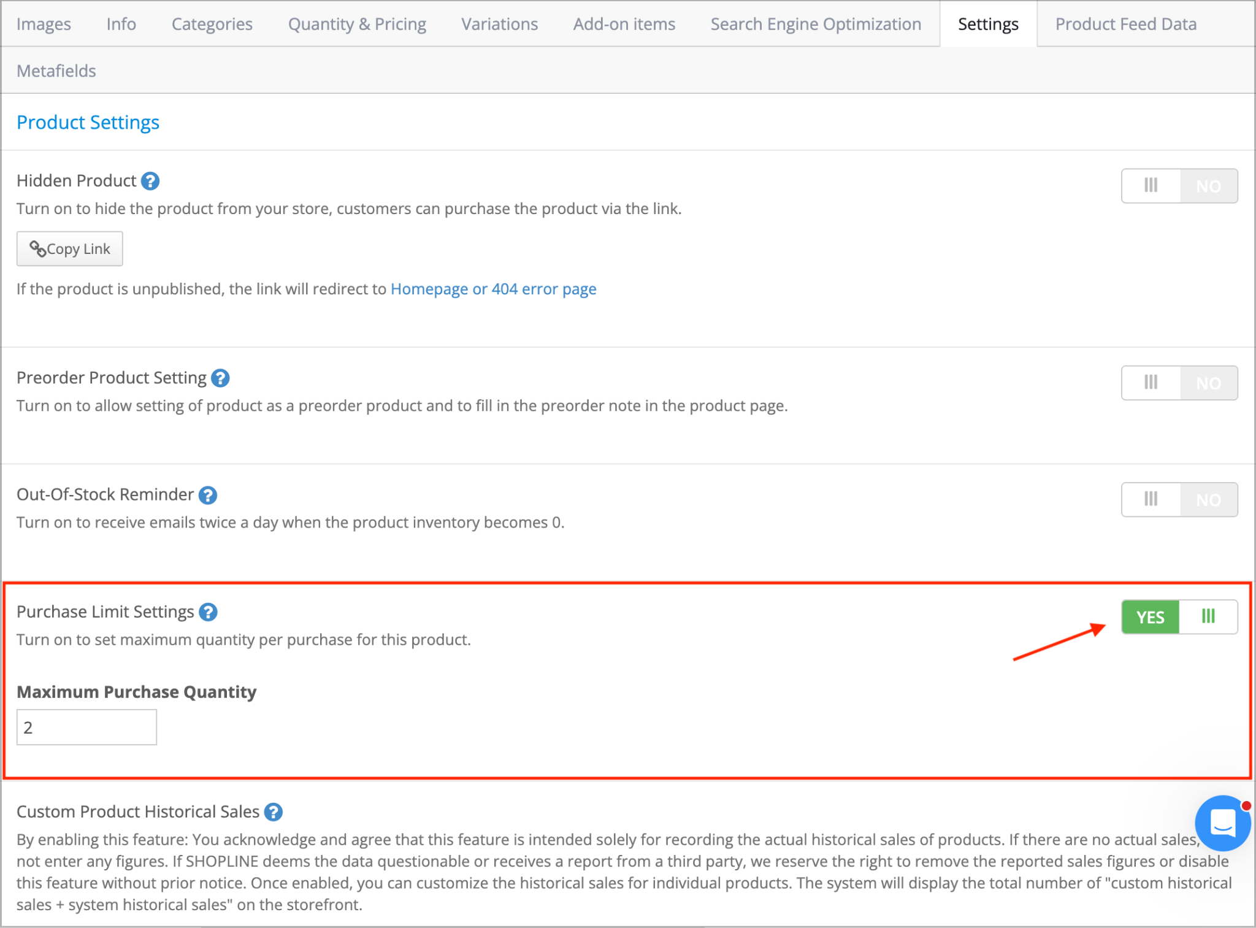Open the Quantity & Pricing tab

point(357,24)
